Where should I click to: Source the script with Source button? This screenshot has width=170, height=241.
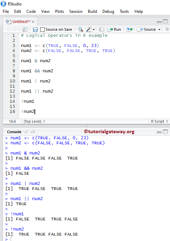tap(146, 29)
